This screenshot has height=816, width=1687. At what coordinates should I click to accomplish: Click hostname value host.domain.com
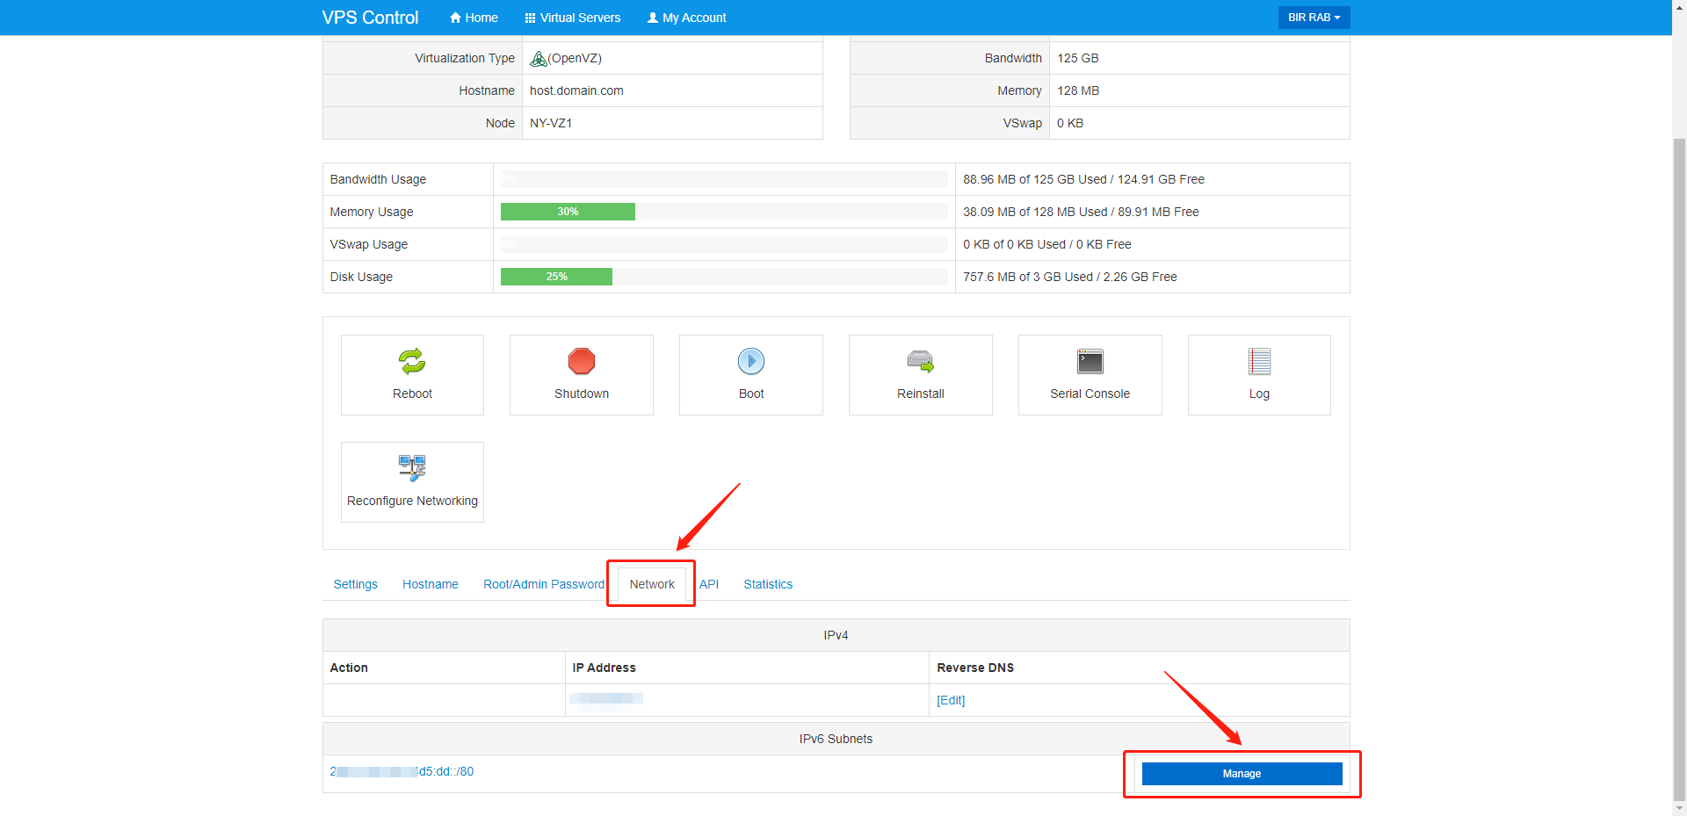click(x=576, y=90)
